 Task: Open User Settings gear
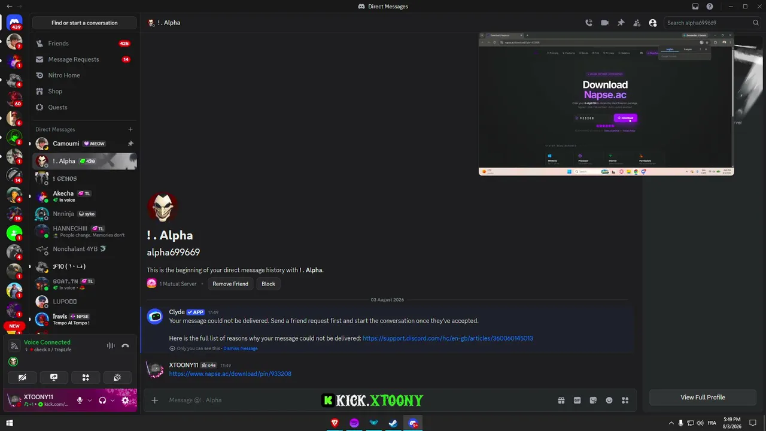click(x=125, y=400)
